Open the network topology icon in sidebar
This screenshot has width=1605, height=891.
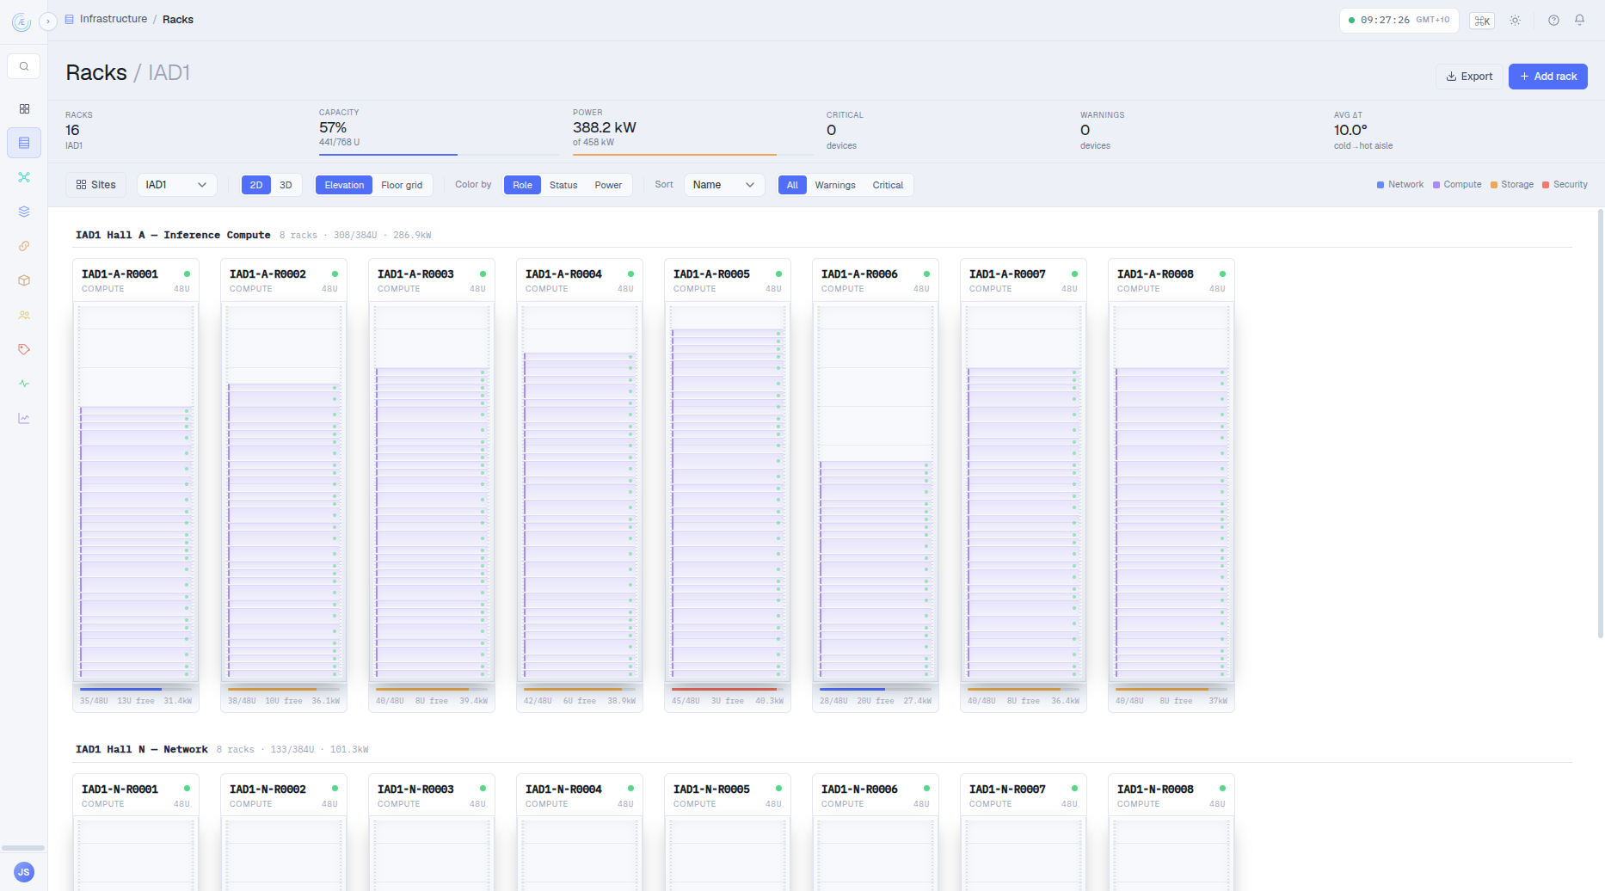(24, 177)
